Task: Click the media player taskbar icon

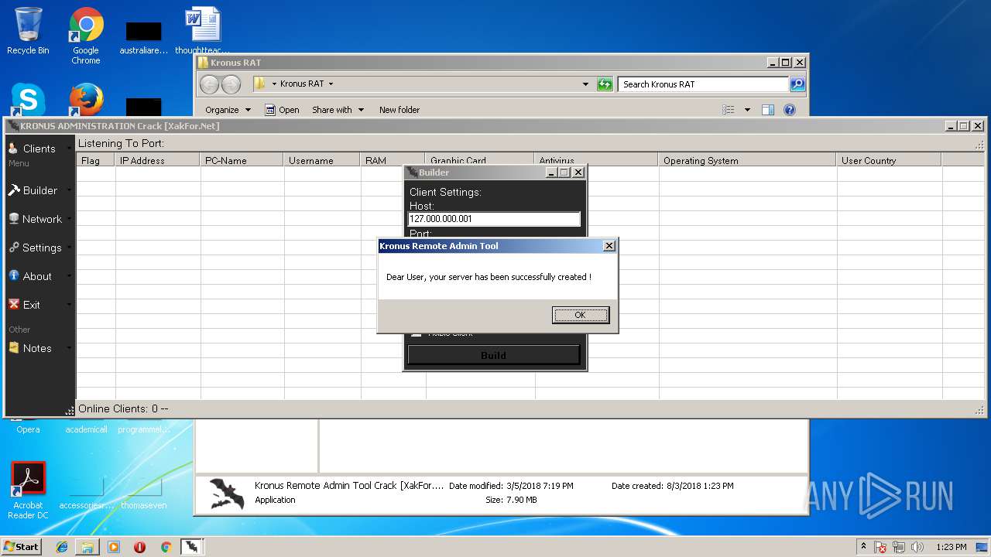Action: click(x=114, y=547)
